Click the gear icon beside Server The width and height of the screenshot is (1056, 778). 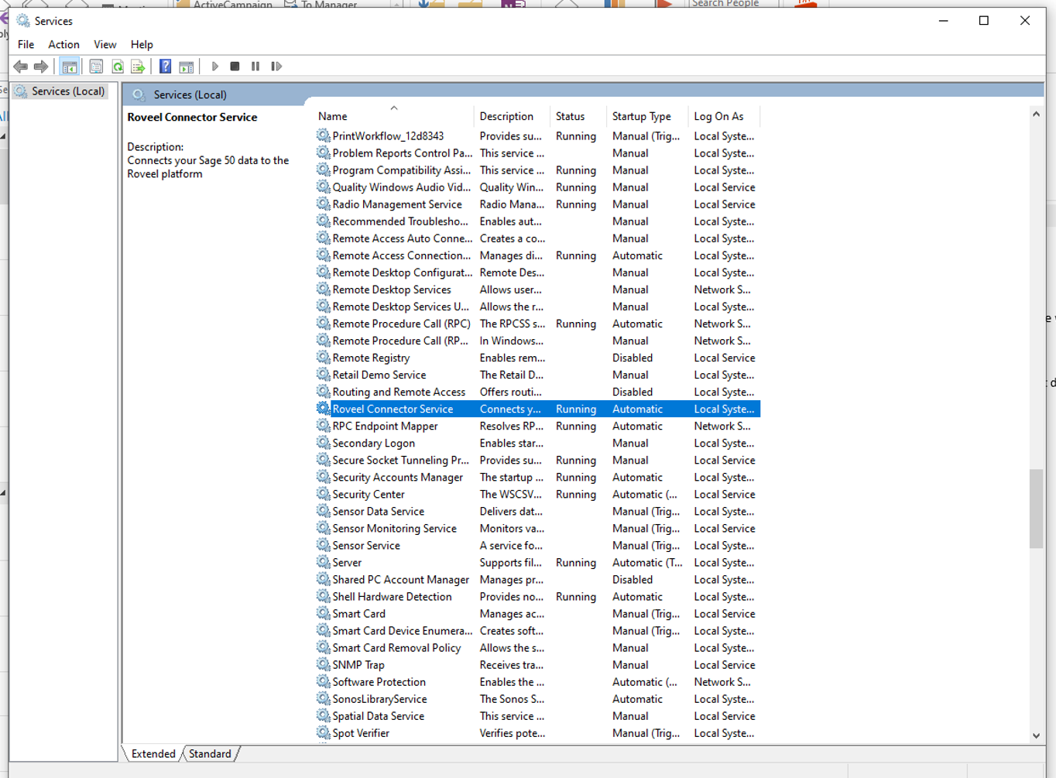323,562
